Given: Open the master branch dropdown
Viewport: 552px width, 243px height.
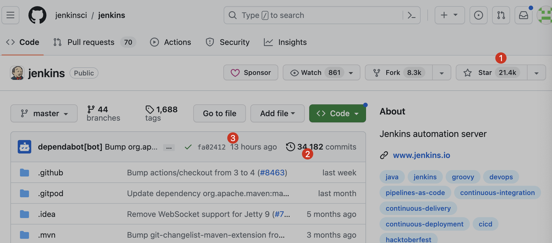Looking at the screenshot, I should pyautogui.click(x=44, y=113).
